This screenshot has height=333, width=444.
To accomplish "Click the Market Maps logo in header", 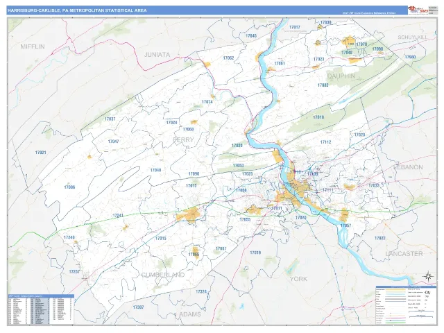I will click(x=418, y=10).
